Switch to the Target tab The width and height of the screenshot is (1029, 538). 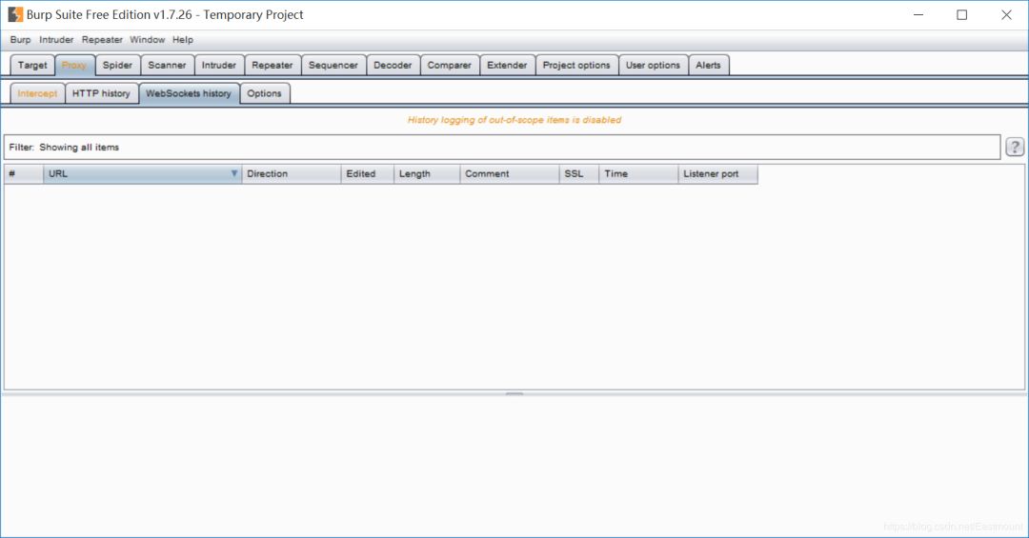point(32,65)
